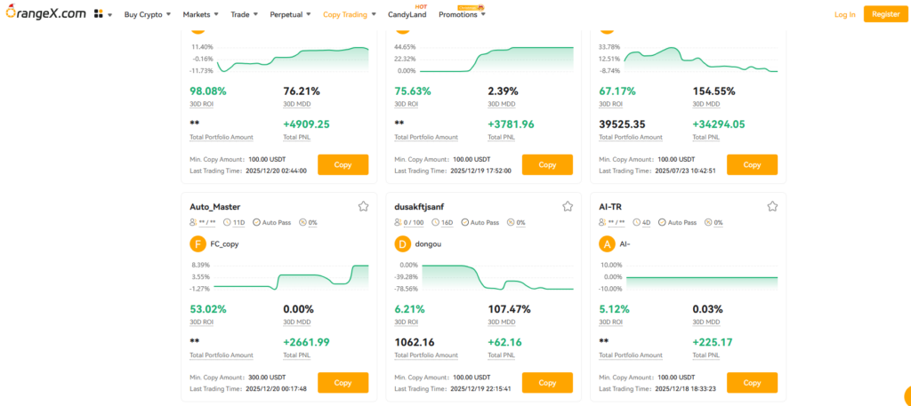Expand the Buy Crypto dropdown
This screenshot has height=406, width=911.
tap(147, 14)
